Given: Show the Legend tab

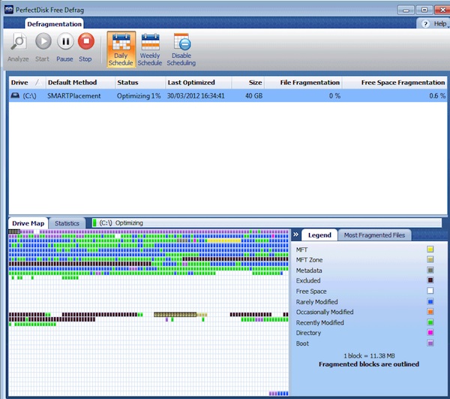Looking at the screenshot, I should 319,235.
